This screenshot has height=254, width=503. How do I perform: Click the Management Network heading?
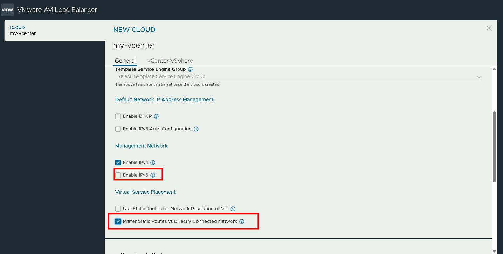(x=142, y=146)
